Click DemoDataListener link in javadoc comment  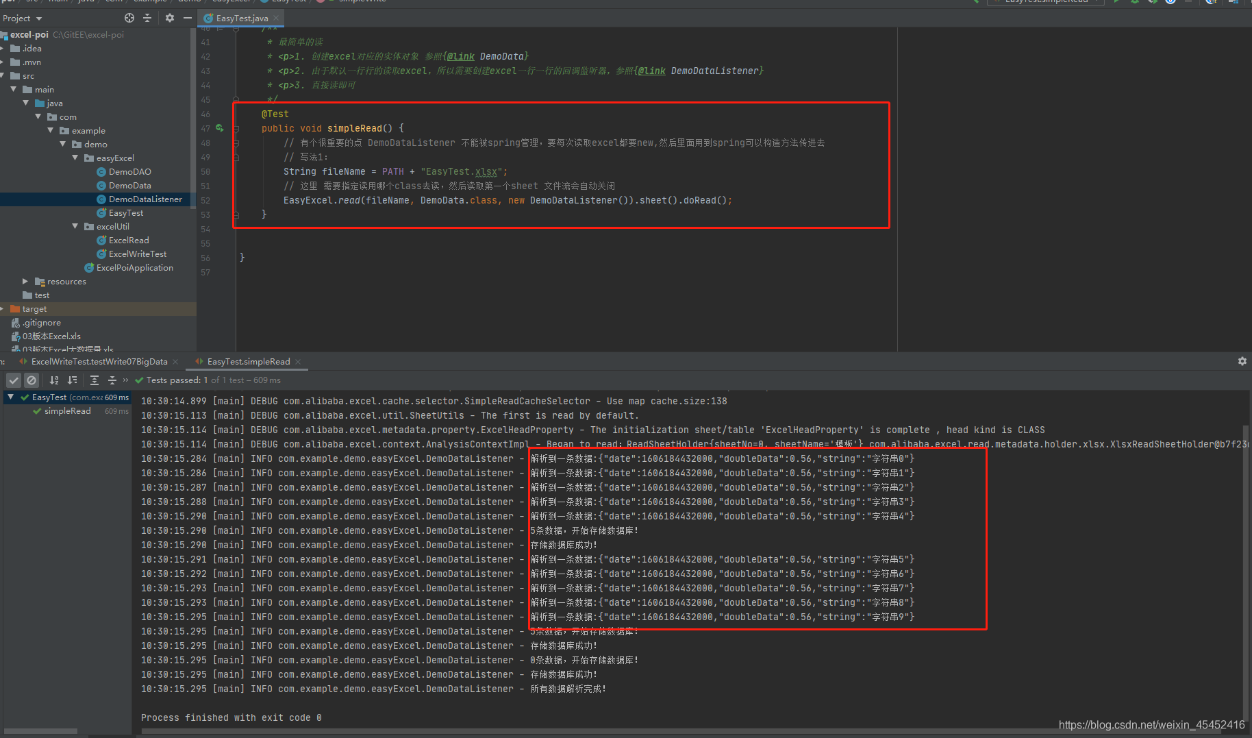tap(715, 71)
